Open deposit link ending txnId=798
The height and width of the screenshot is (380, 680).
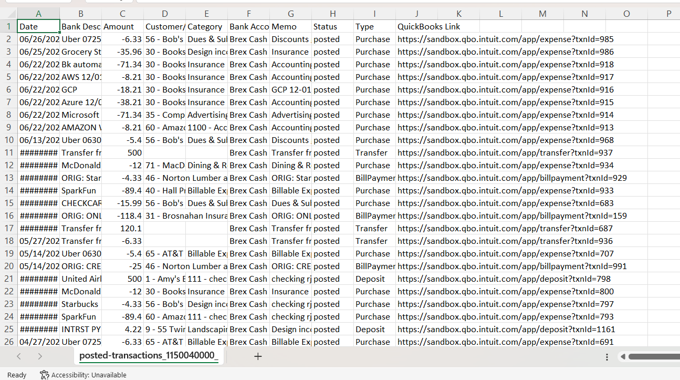click(x=504, y=279)
